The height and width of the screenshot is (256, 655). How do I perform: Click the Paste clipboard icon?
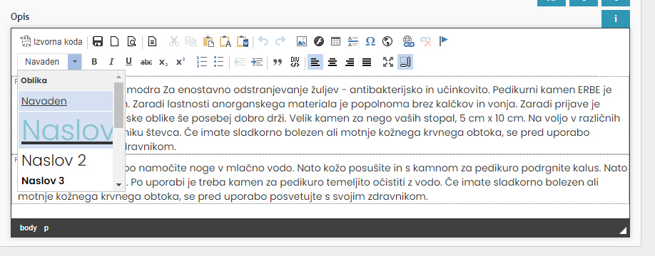pos(208,41)
